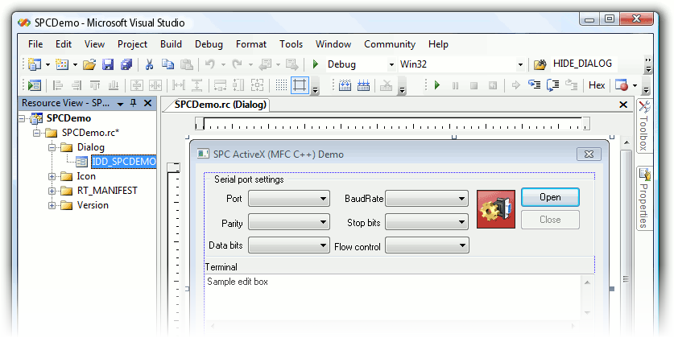Click the Align Lefts icon
Viewport: 674px width, 346px height.
[x=58, y=85]
